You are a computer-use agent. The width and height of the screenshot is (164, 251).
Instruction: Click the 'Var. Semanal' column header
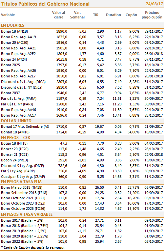click(77, 15)
